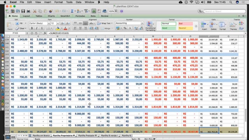Click the Save floppy disk icon
This screenshot has width=249, height=140.
pyautogui.click(x=23, y=11)
